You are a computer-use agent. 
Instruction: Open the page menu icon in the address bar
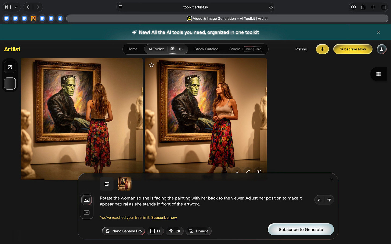click(121, 7)
